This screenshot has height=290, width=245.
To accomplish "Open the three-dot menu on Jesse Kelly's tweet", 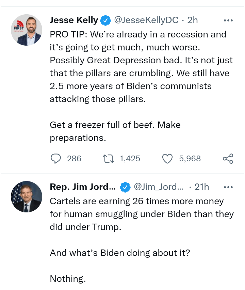I will pos(228,20).
